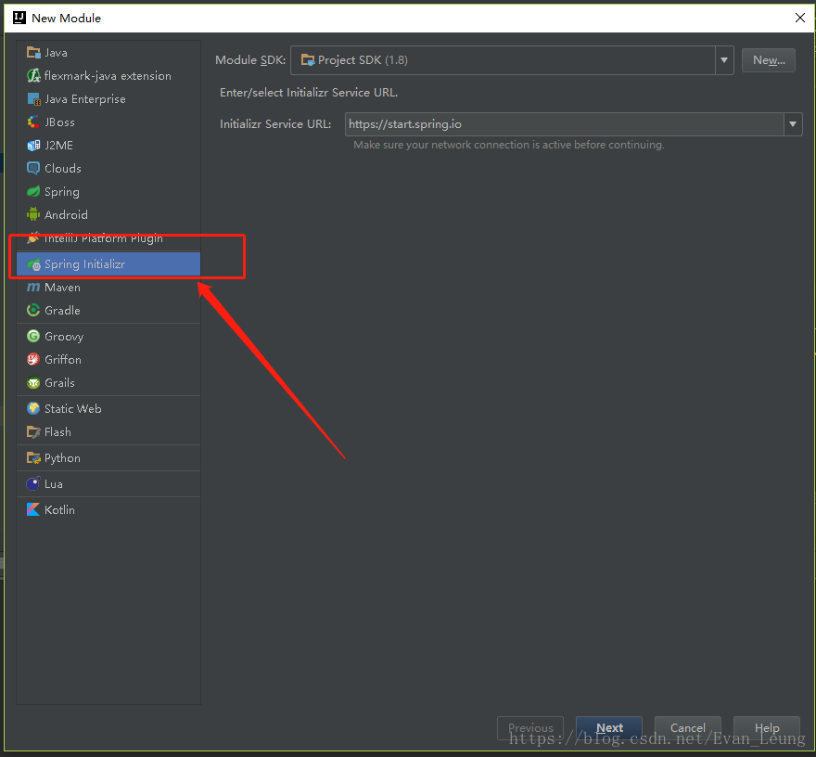This screenshot has width=816, height=757.
Task: Click the New... SDK button
Action: pyautogui.click(x=768, y=60)
